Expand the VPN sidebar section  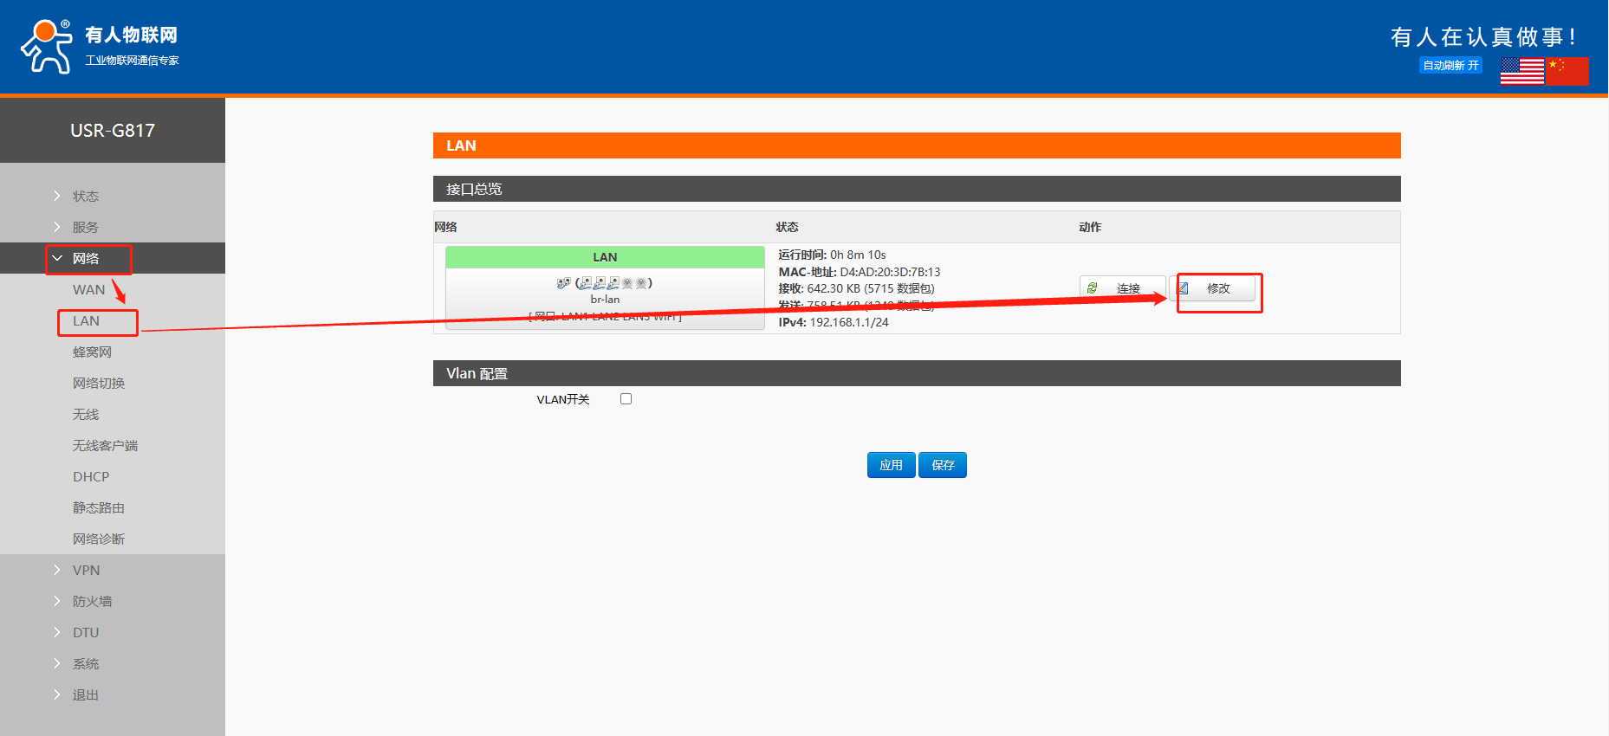tap(86, 571)
